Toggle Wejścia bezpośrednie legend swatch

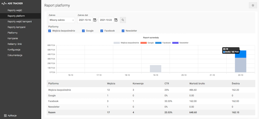point(117,43)
